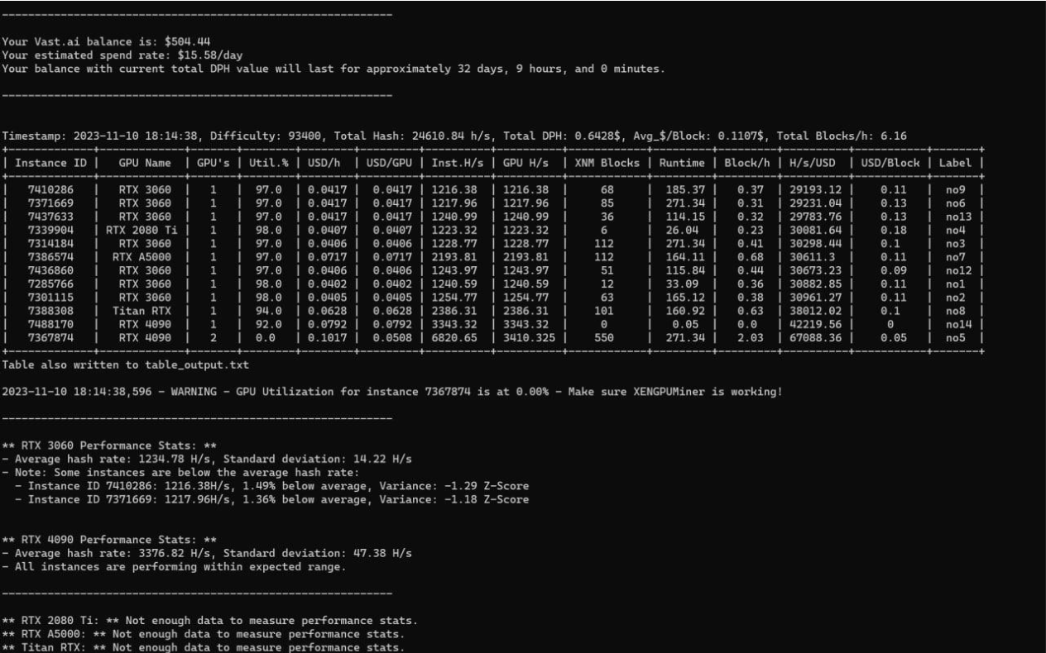Click the RTX A5000 row GPU name

[145, 257]
